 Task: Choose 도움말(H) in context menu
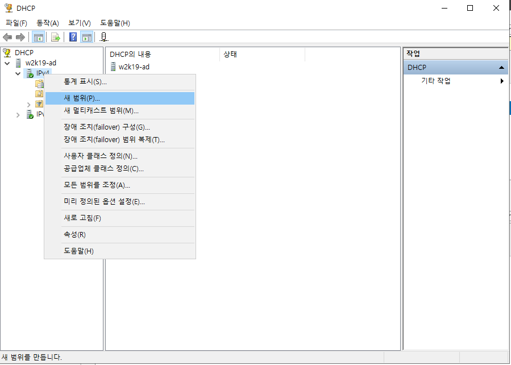click(120, 251)
